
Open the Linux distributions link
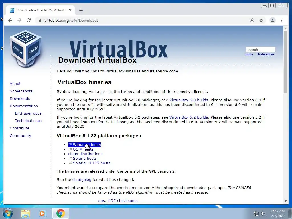pyautogui.click(x=85, y=154)
